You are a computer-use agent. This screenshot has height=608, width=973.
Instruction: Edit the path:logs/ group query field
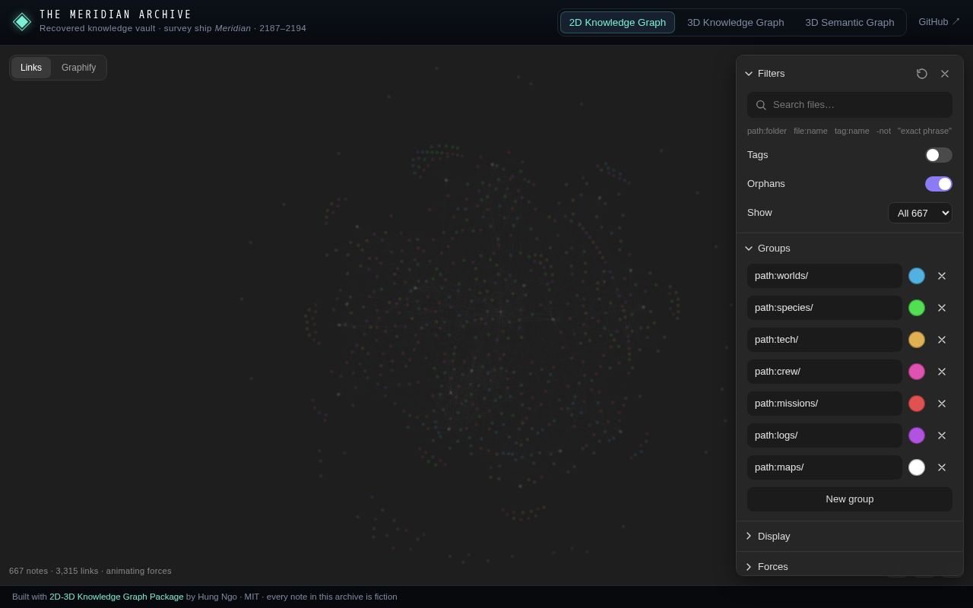(x=825, y=435)
